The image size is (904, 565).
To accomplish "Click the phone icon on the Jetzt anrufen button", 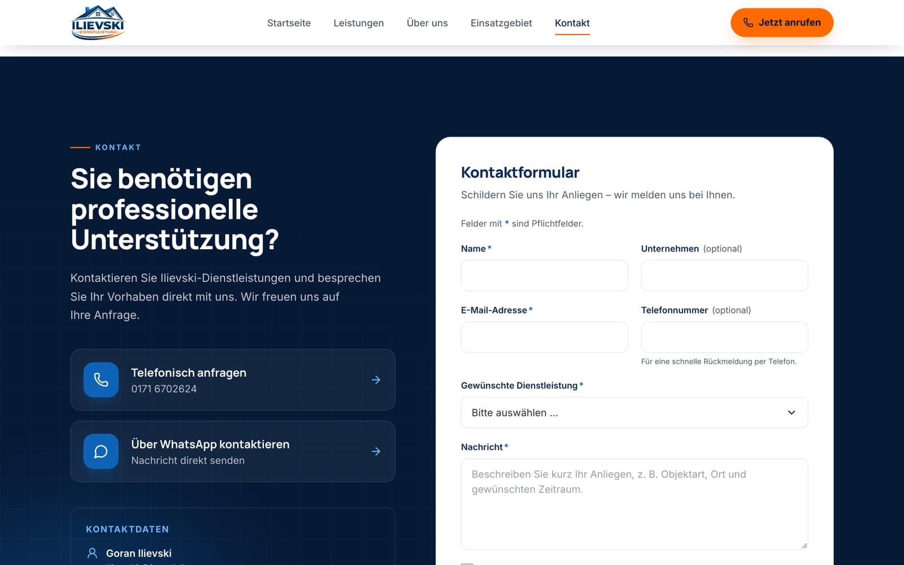I will 748,23.
